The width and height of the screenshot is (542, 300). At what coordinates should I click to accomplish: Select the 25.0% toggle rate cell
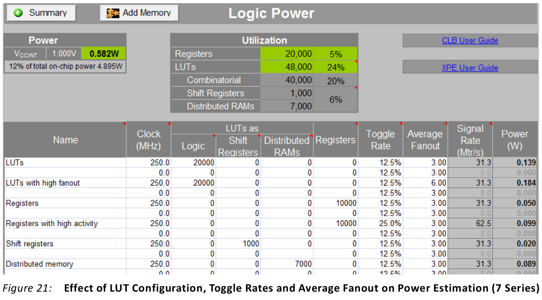(x=380, y=223)
